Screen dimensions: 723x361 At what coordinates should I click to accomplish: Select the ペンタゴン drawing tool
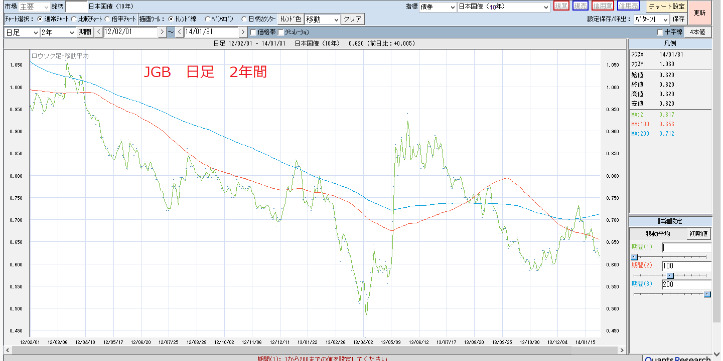[x=208, y=19]
